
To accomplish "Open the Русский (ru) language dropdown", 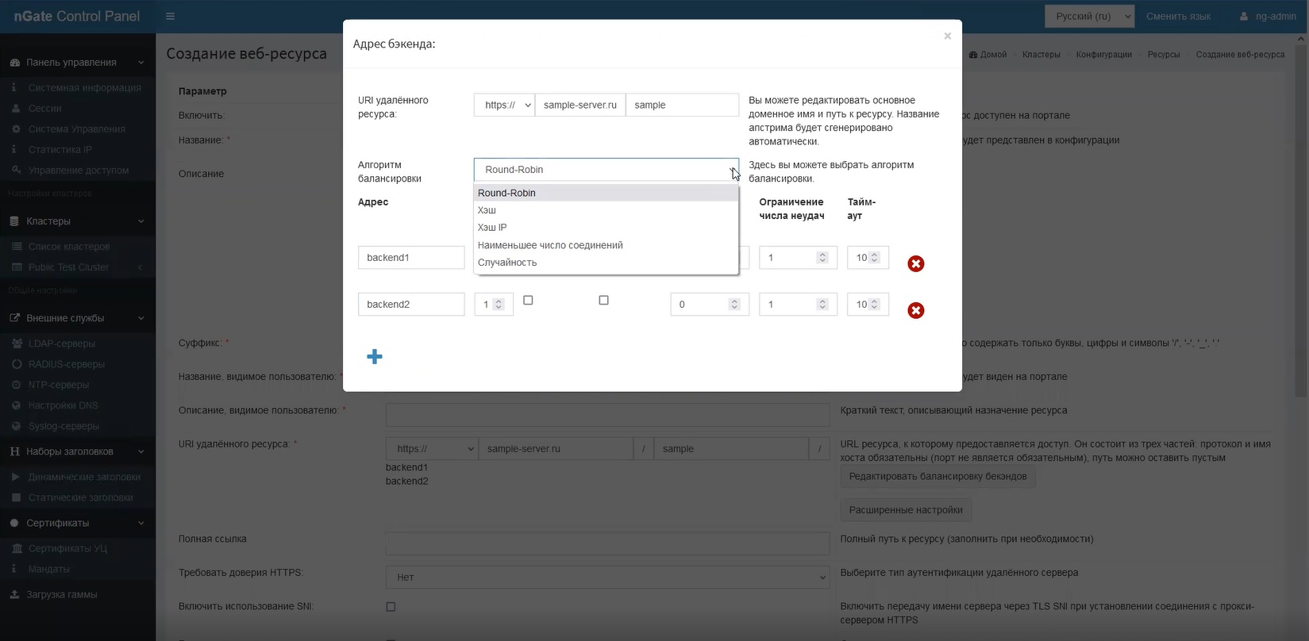I will click(1089, 16).
